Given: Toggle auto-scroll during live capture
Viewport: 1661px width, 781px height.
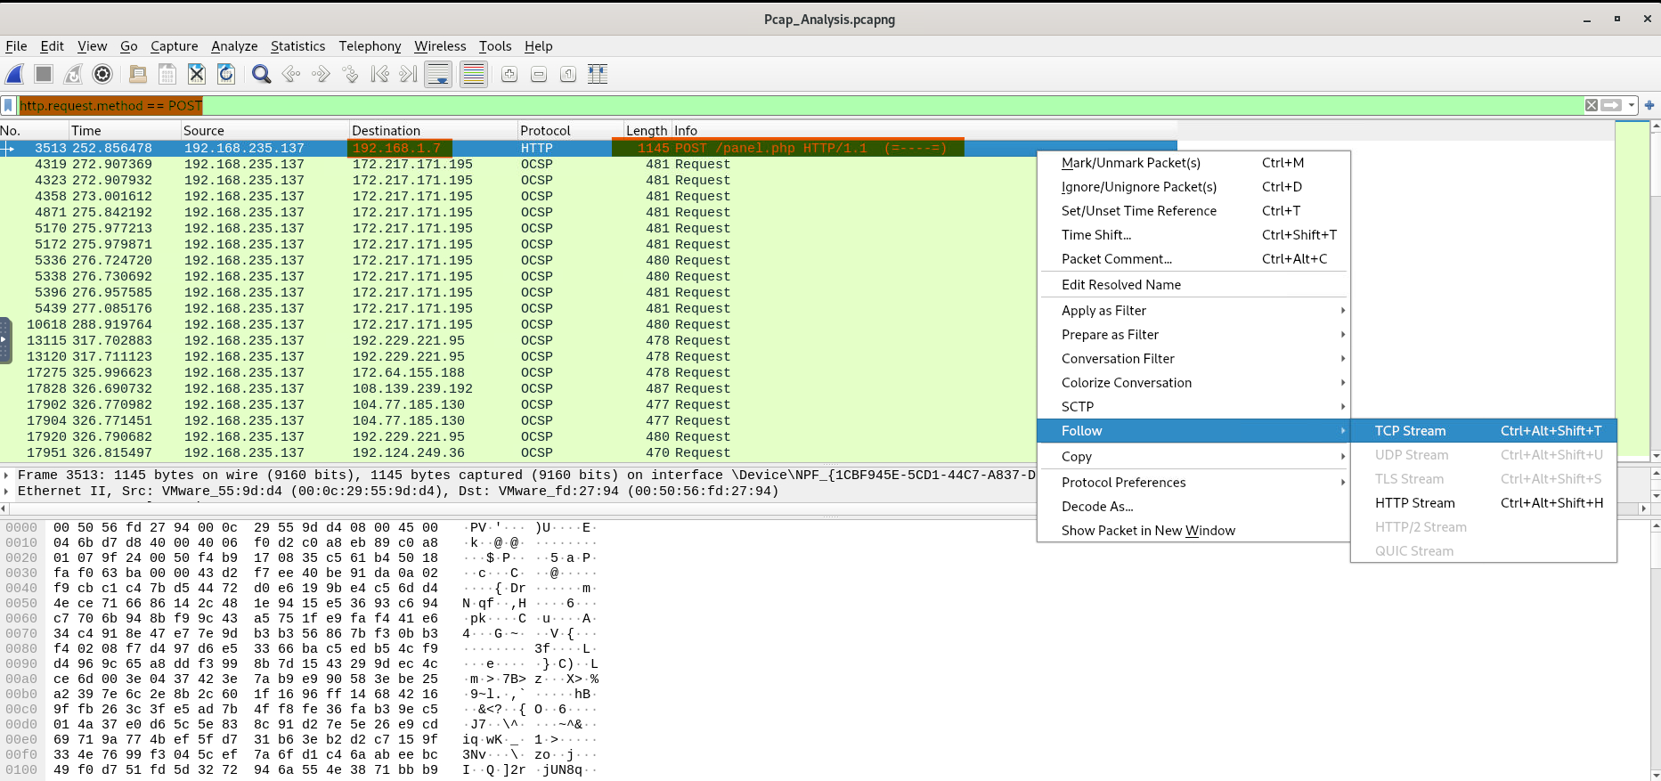Looking at the screenshot, I should 438,75.
